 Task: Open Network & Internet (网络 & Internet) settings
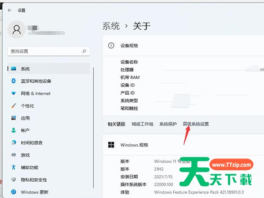pos(36,93)
